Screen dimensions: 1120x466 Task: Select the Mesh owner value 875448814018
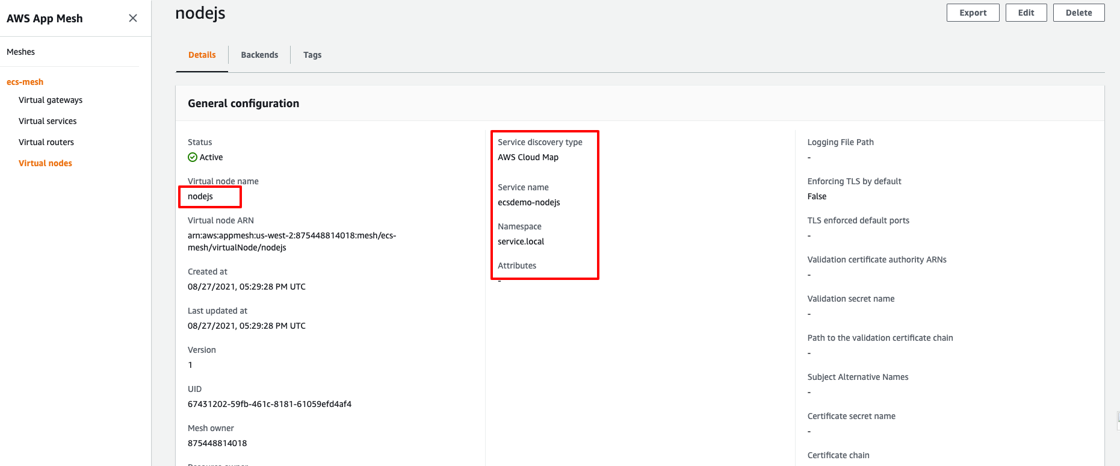pos(217,443)
